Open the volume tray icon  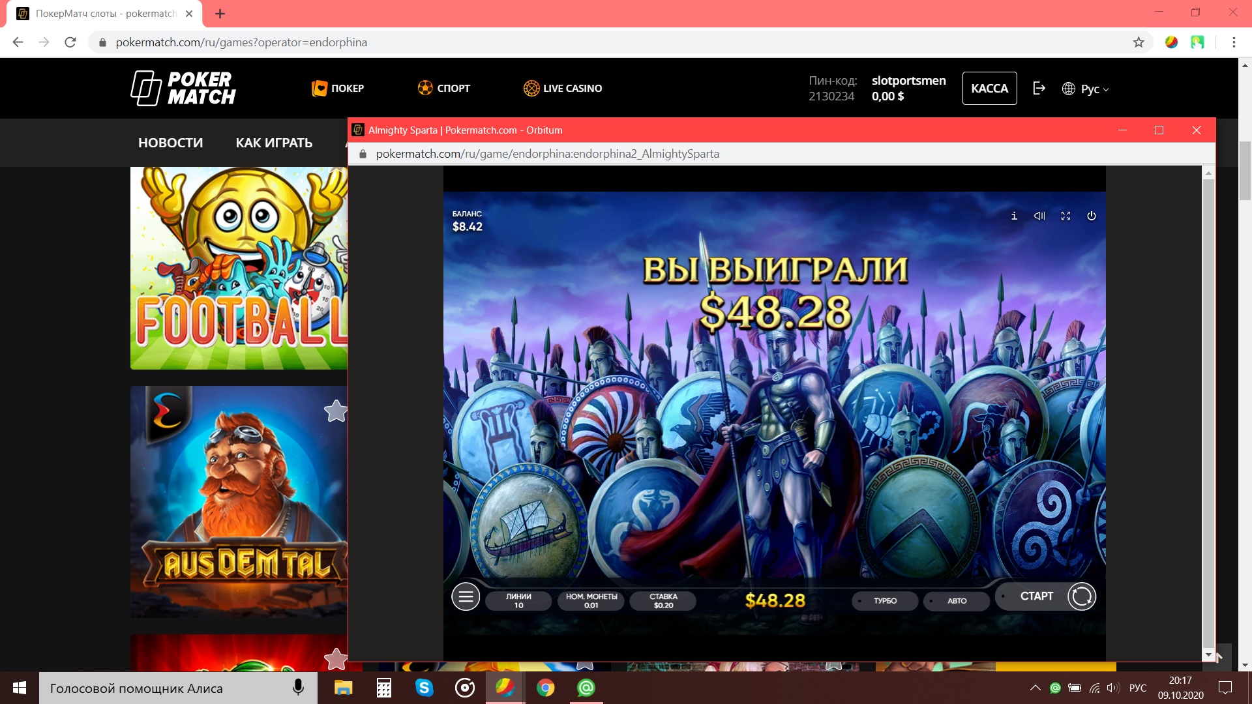[x=1113, y=688]
